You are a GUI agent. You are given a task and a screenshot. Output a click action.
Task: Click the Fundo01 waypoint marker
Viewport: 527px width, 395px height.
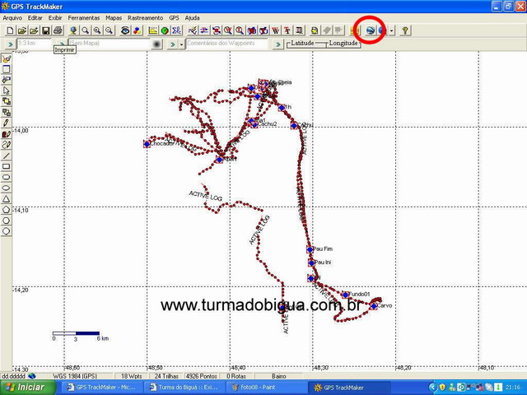pos(345,295)
